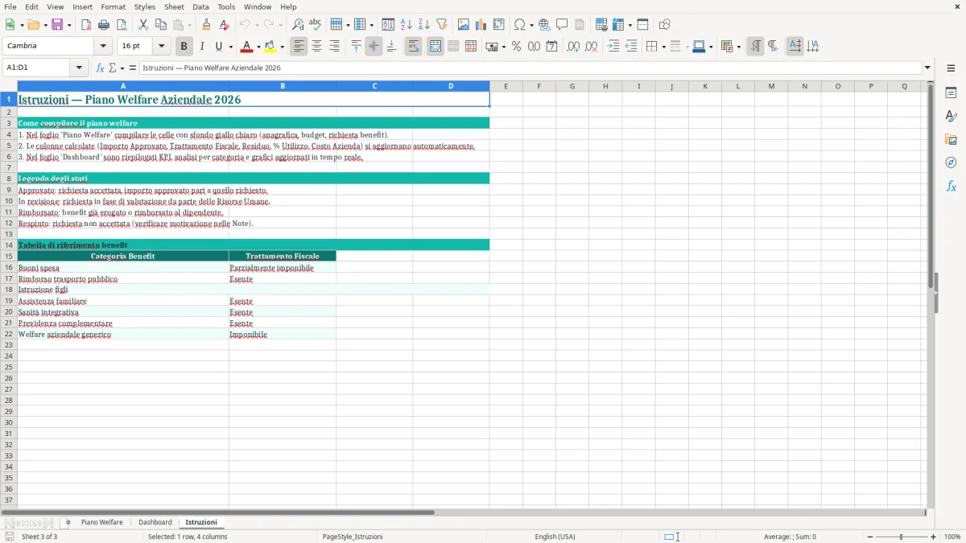
Task: Click the Save document icon
Action: [57, 25]
